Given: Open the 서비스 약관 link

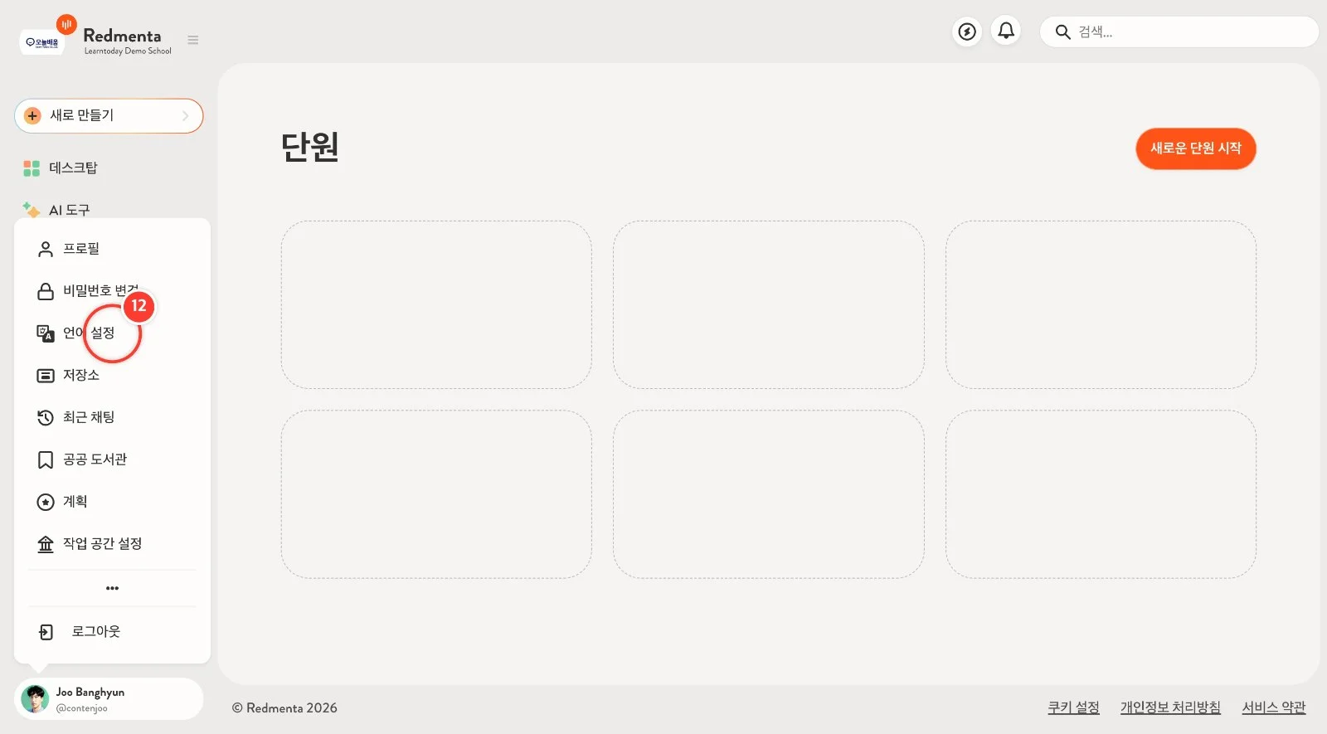Looking at the screenshot, I should click(x=1273, y=707).
